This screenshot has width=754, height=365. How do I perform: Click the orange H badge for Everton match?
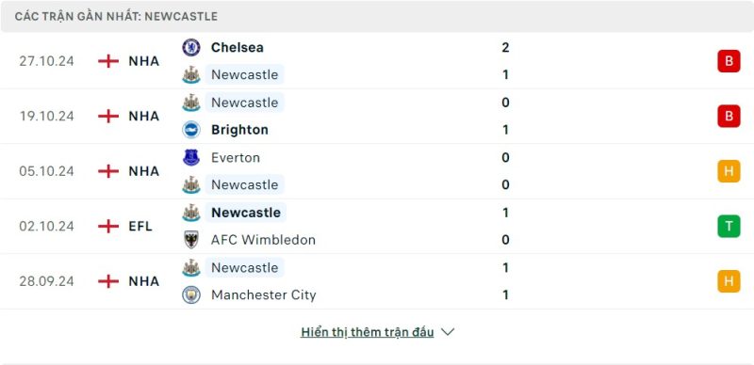click(x=729, y=171)
